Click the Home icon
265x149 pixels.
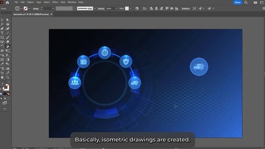7,2
